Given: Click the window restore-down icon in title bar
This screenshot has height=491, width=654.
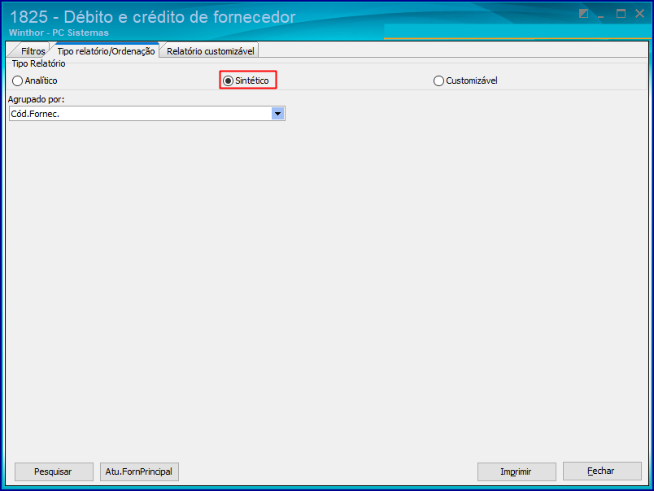Looking at the screenshot, I should [583, 14].
